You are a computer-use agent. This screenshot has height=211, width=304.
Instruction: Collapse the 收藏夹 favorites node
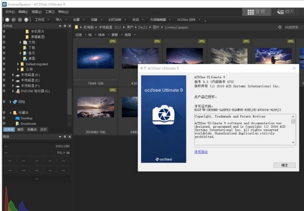pyautogui.click(x=10, y=113)
